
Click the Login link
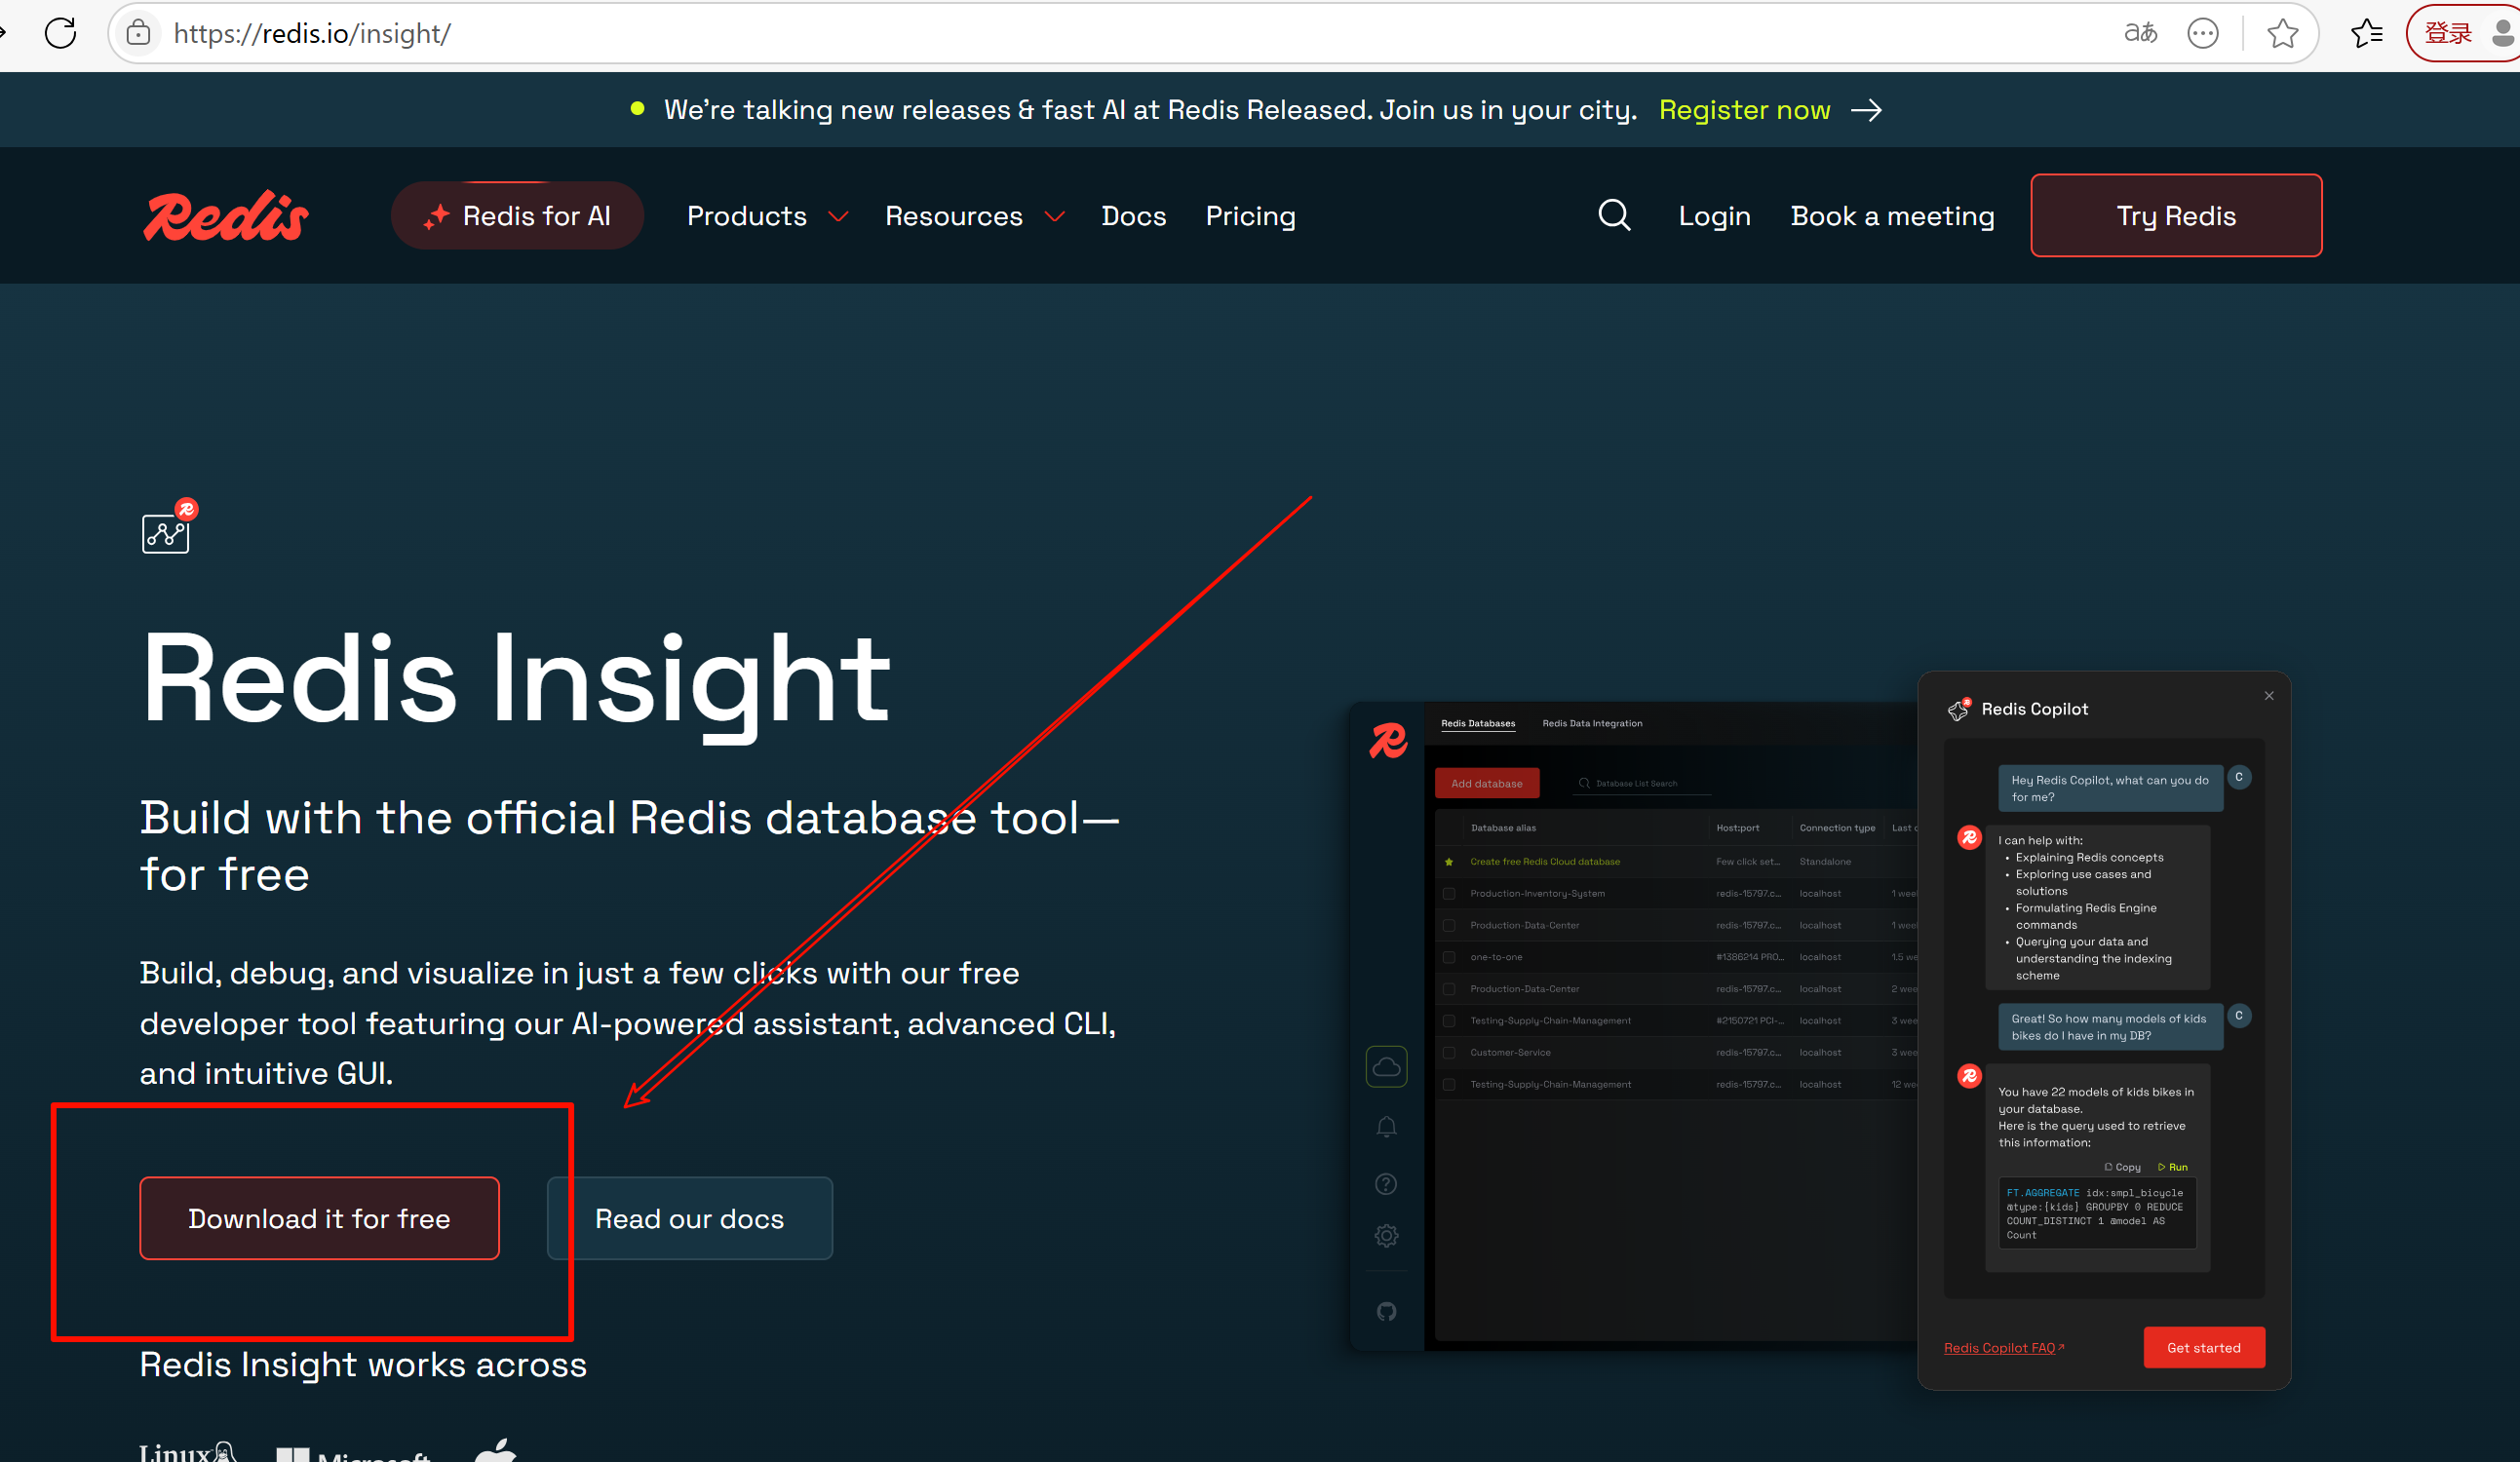1714,216
